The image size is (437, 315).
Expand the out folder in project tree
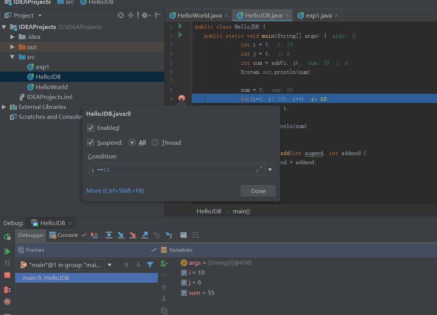click(x=12, y=47)
